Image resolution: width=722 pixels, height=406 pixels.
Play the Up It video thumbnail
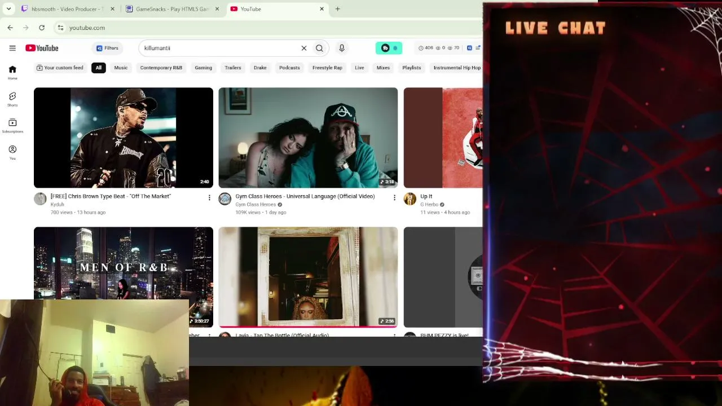[x=443, y=138]
